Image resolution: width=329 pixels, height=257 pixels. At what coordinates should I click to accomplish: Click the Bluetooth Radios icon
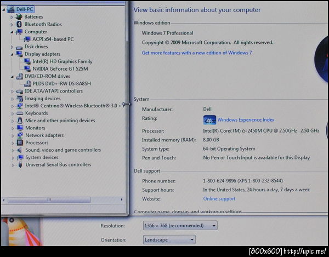pos(19,24)
